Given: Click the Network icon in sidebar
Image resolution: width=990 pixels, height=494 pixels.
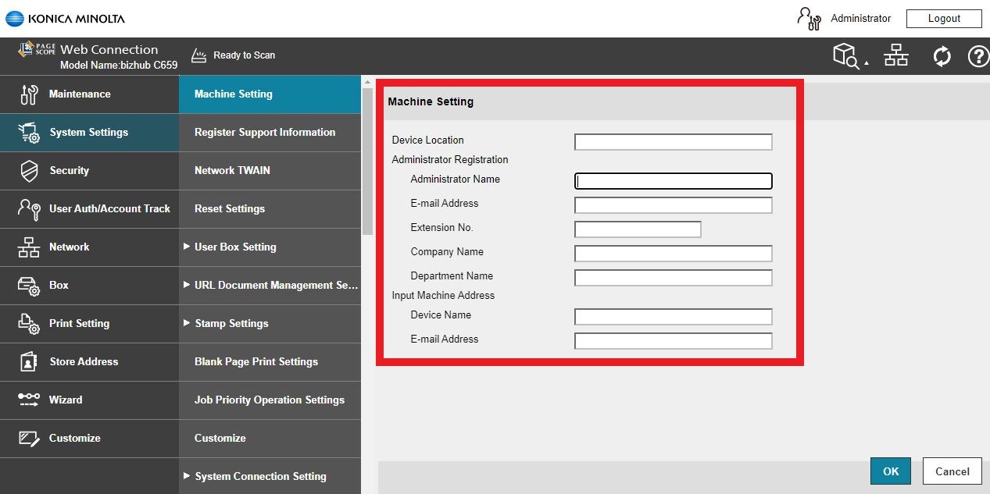Looking at the screenshot, I should point(29,247).
